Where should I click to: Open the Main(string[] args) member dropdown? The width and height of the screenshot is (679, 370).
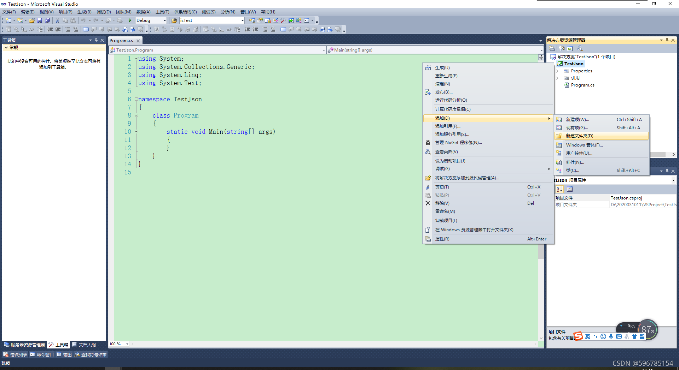click(x=541, y=50)
